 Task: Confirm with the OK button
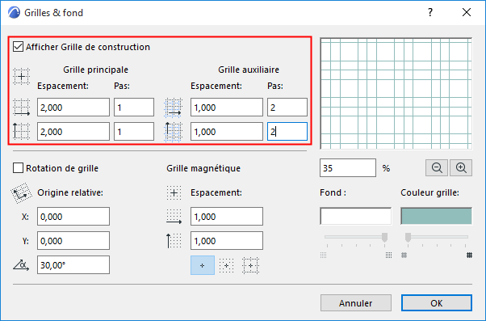(437, 303)
